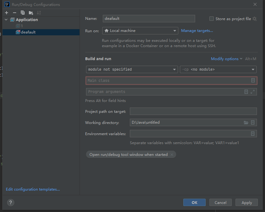The image size is (265, 212).
Task: Remove the Open run/debug tool window tag
Action: tap(172, 155)
